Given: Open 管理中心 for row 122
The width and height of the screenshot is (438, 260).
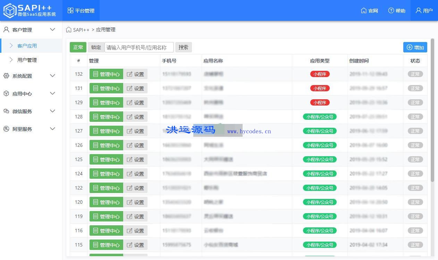Looking at the screenshot, I should coord(106,188).
